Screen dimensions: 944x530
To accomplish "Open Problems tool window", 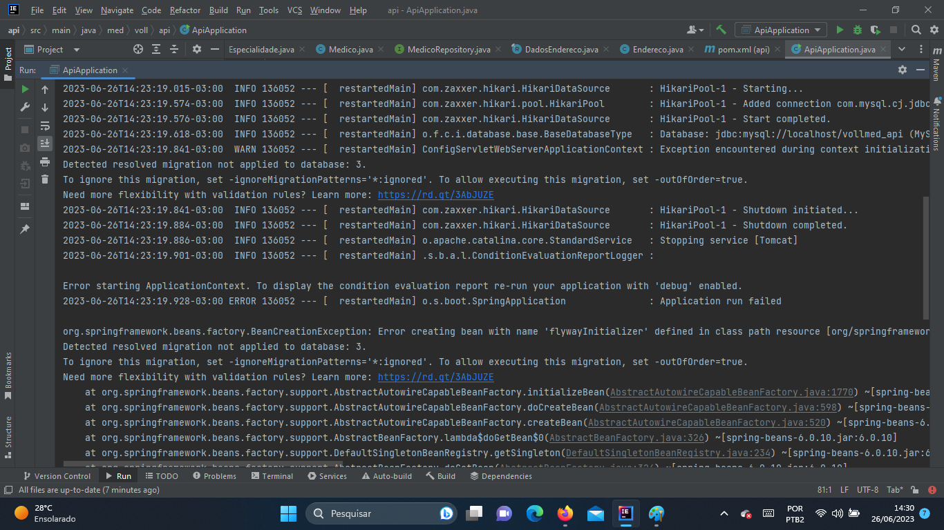I will (x=214, y=476).
